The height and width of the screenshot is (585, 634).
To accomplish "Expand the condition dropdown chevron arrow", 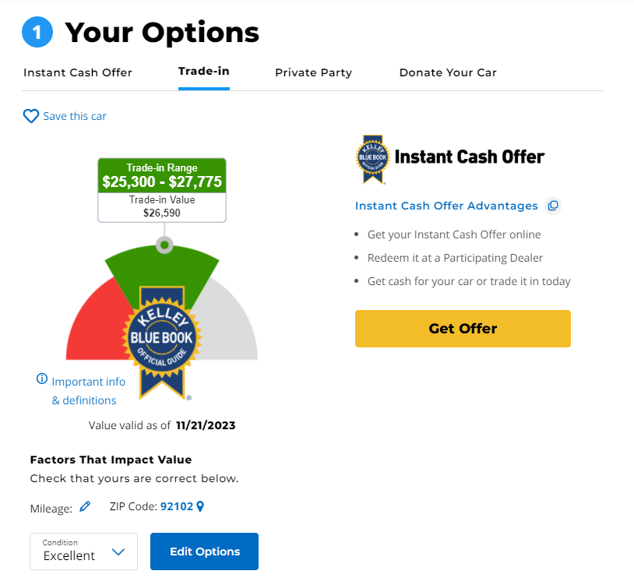I will 118,552.
